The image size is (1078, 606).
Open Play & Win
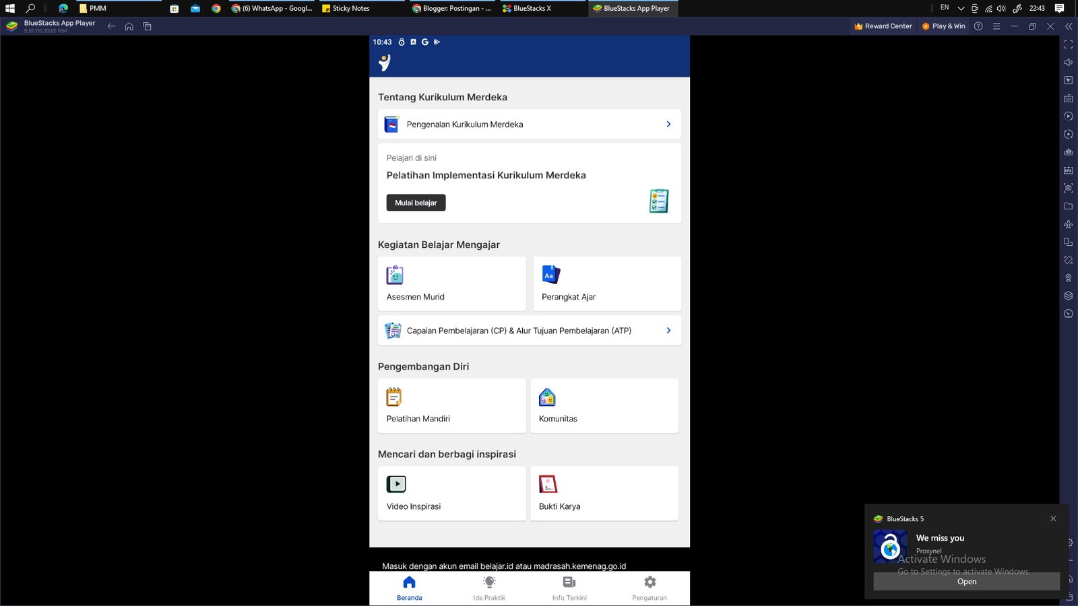click(x=943, y=26)
